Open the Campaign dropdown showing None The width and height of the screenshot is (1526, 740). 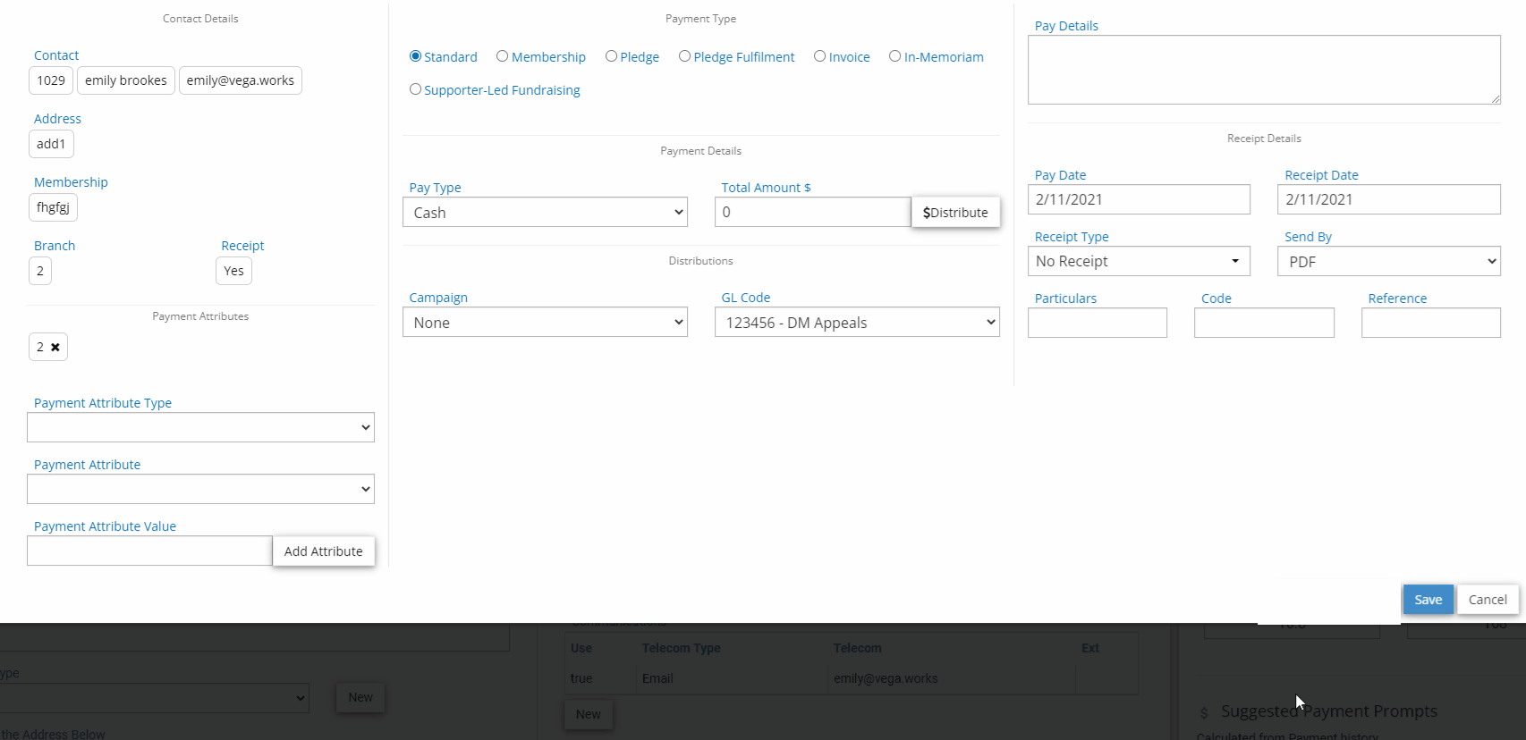(x=545, y=322)
